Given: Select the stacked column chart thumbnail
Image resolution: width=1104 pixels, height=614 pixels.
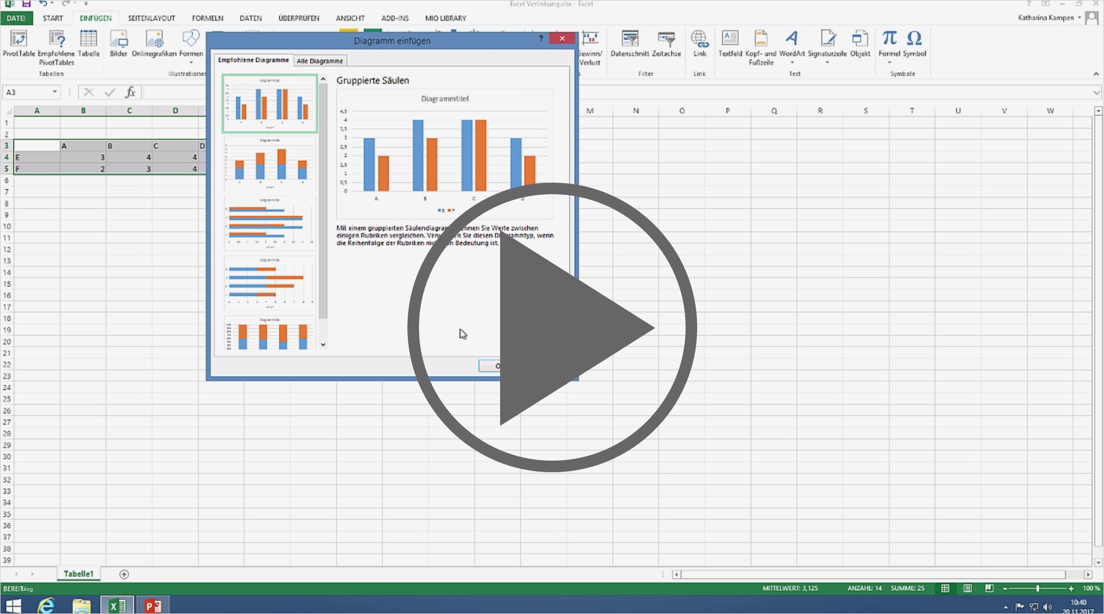Looking at the screenshot, I should (x=269, y=164).
